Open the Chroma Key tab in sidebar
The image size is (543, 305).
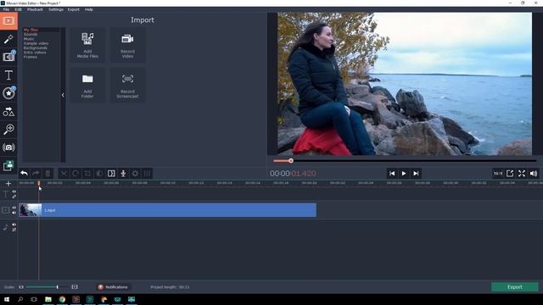[8, 166]
